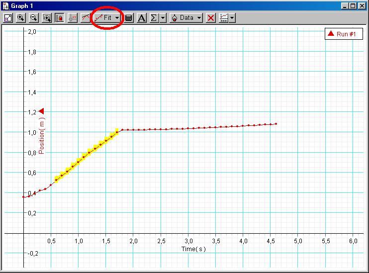Click the 2,0 time axis tick label

[x=133, y=241]
